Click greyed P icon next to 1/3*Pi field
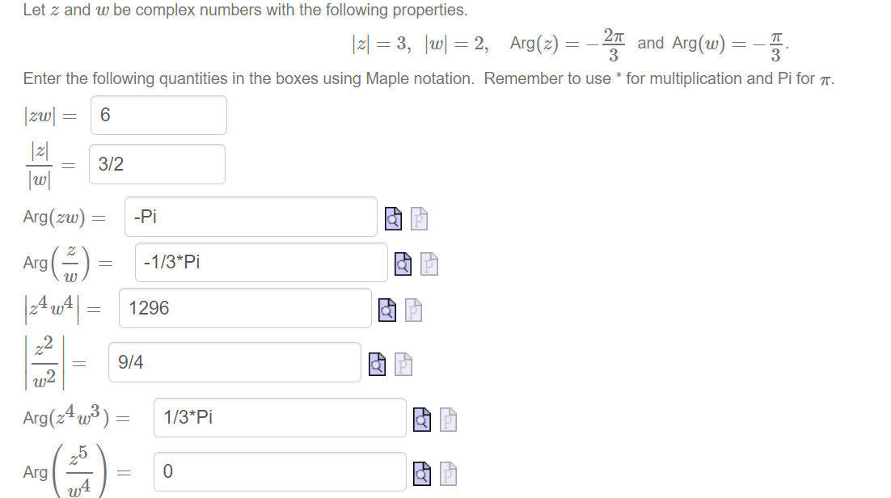The image size is (891, 498). point(447,418)
